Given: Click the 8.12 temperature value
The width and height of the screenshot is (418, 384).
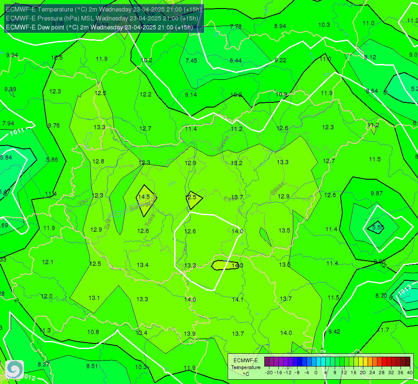Looking at the screenshot, I should coord(370,57).
